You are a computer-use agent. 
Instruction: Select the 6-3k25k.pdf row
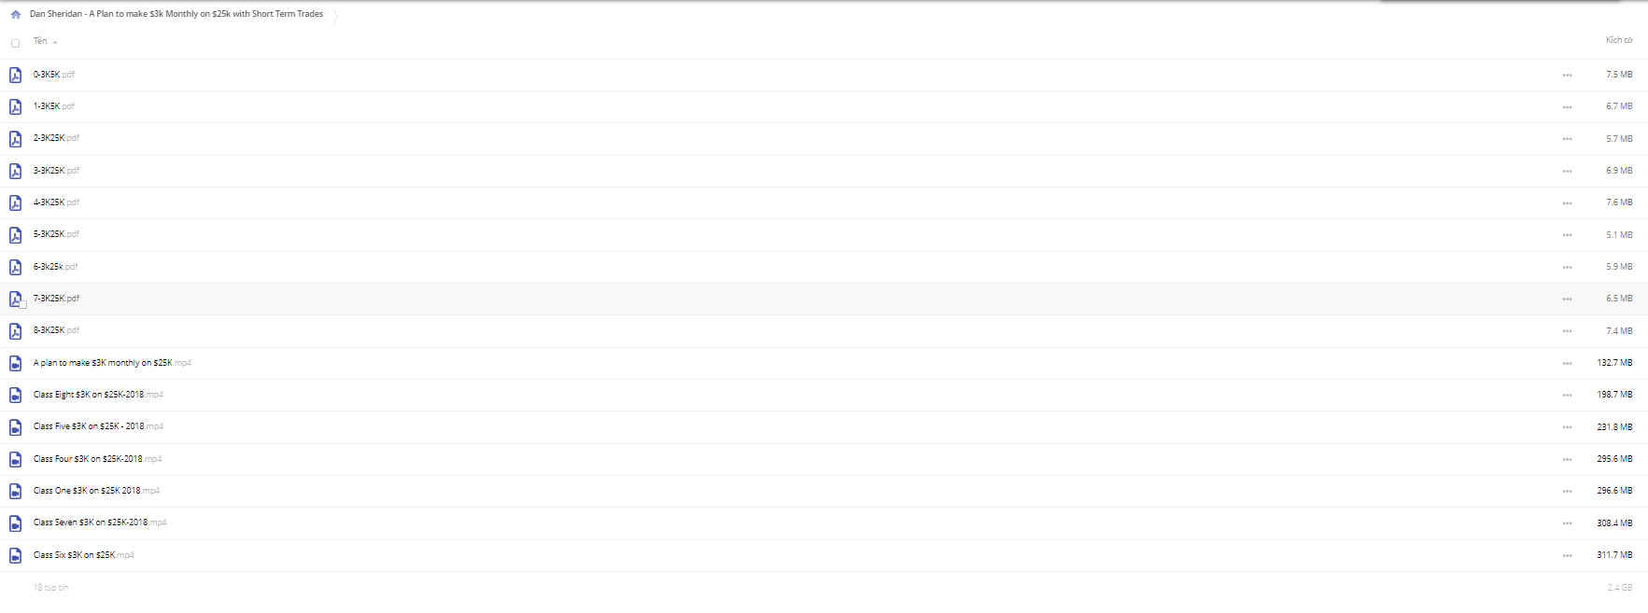coord(824,267)
